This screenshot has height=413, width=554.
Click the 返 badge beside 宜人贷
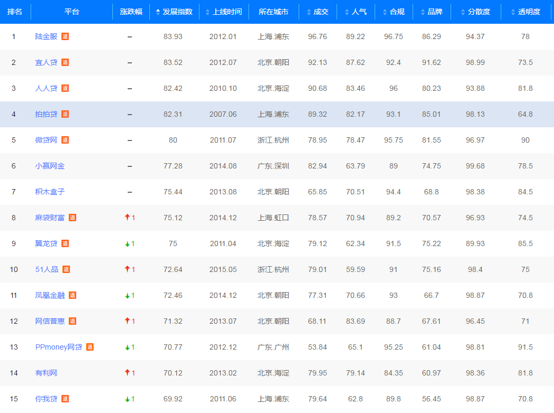tap(65, 62)
